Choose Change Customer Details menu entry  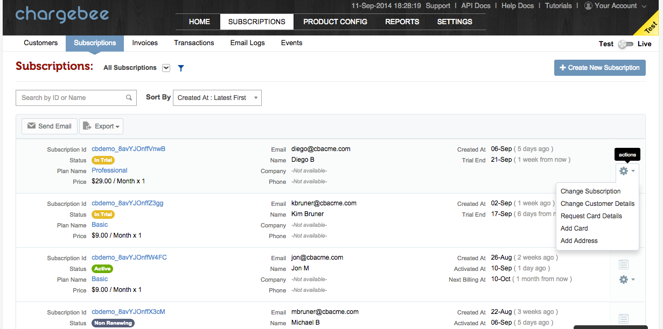tap(597, 204)
